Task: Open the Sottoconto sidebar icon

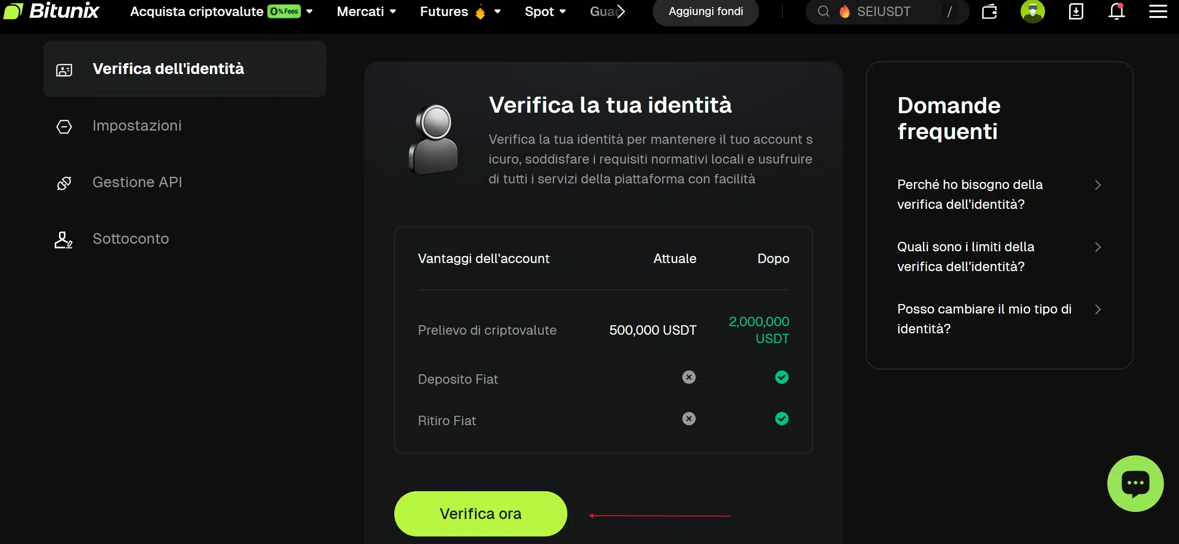Action: [64, 240]
